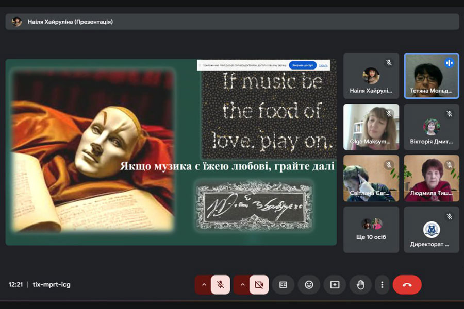Open the three-dot more options menu

(x=382, y=285)
